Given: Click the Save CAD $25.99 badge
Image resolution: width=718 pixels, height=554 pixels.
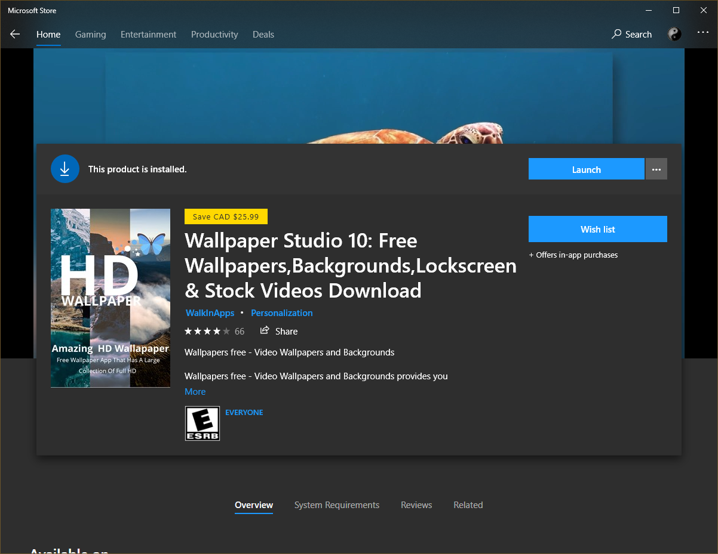Looking at the screenshot, I should (226, 216).
